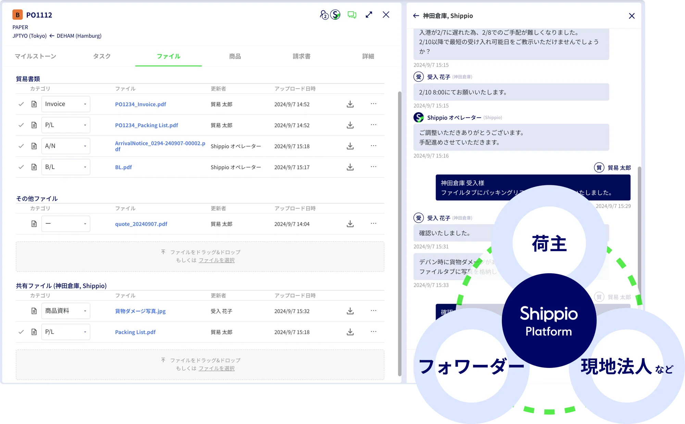The height and width of the screenshot is (424, 685).
Task: Download the PO1234_Invoice.pdf file
Action: click(350, 104)
